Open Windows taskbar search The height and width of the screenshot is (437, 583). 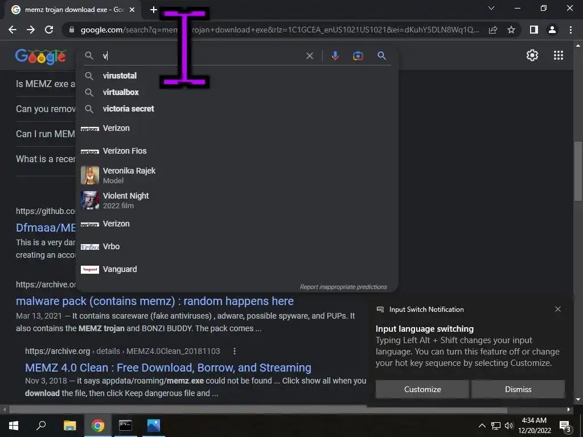pyautogui.click(x=41, y=426)
